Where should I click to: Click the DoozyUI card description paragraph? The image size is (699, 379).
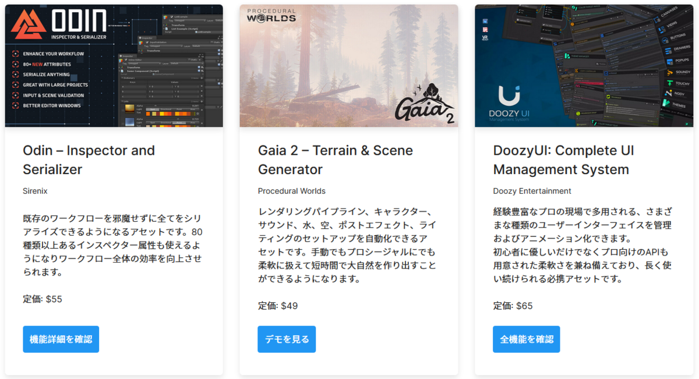tap(584, 245)
